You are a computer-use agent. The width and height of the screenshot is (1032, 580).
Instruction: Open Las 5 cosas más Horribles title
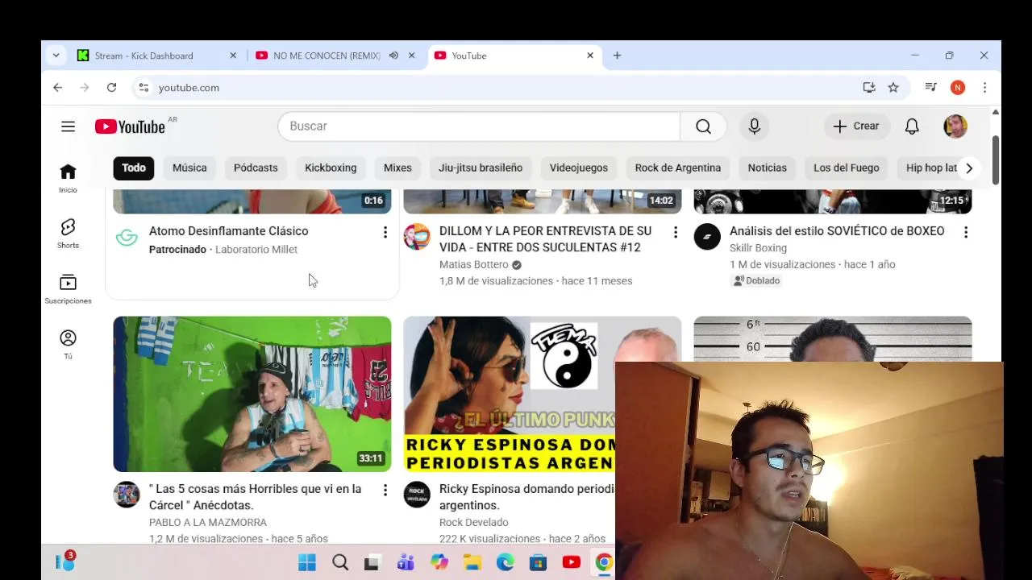coord(255,497)
